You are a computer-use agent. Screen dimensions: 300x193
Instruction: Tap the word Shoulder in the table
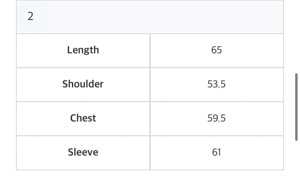(x=83, y=84)
